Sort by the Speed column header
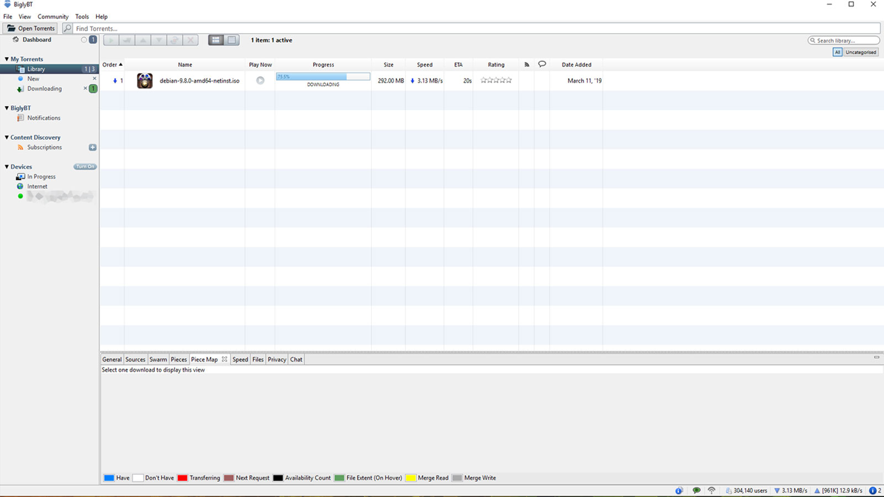Screen dimensions: 884x497 (425, 65)
